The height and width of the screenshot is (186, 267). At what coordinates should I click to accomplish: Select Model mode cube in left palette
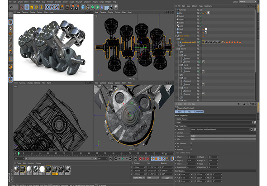[x=10, y=22]
